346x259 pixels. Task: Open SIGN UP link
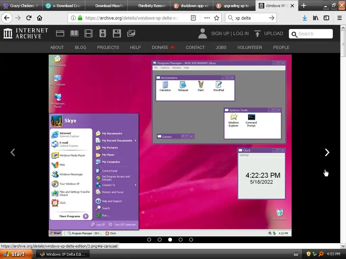[x=220, y=33]
